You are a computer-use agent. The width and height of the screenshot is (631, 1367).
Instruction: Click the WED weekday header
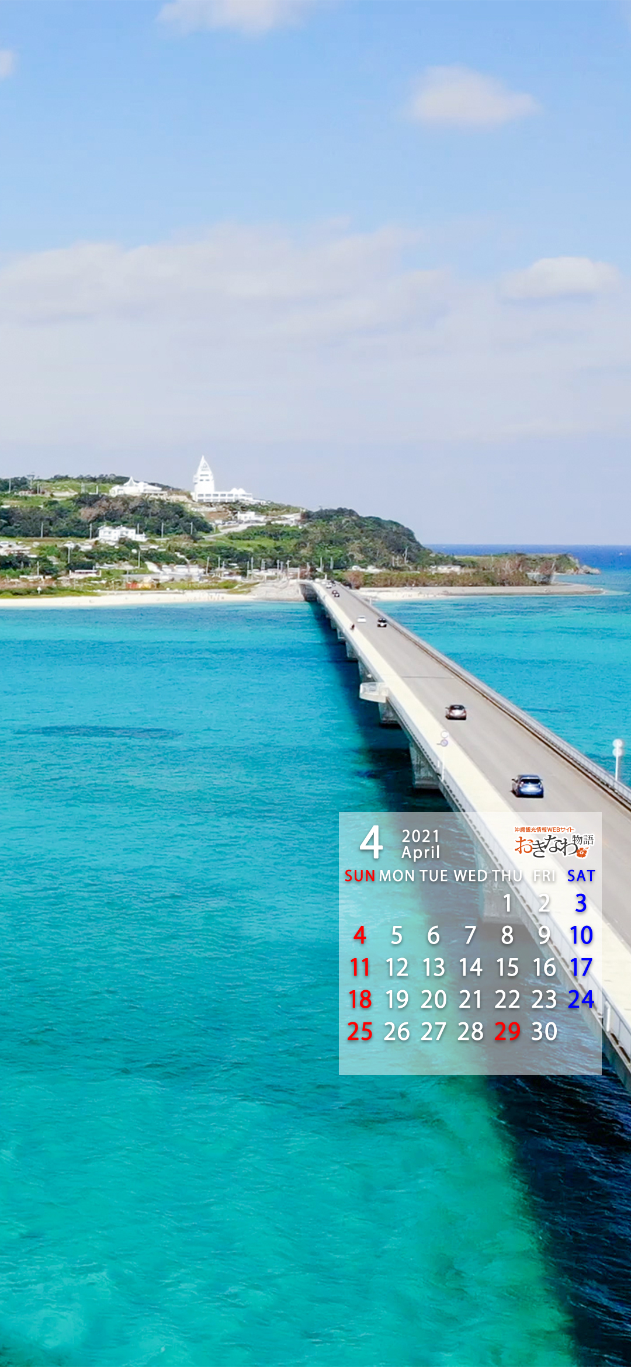(470, 876)
